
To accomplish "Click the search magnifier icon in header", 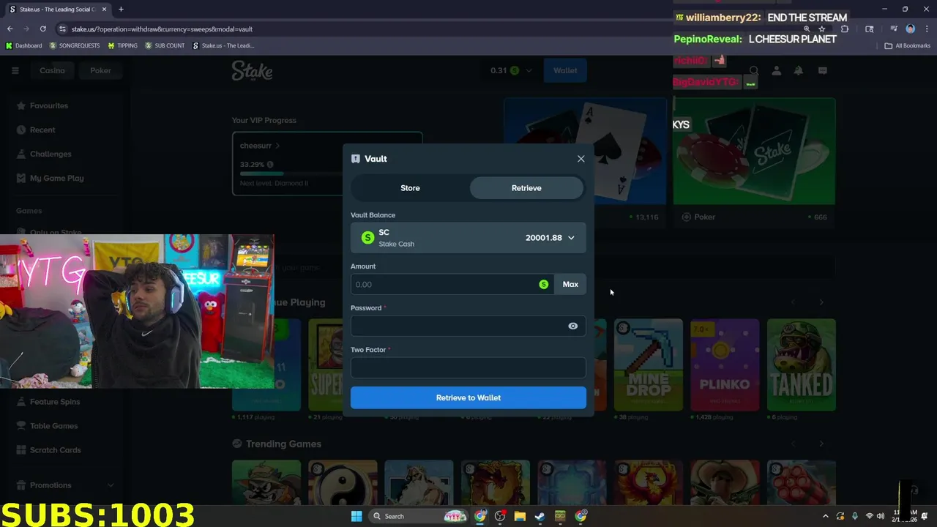I will pos(754,71).
